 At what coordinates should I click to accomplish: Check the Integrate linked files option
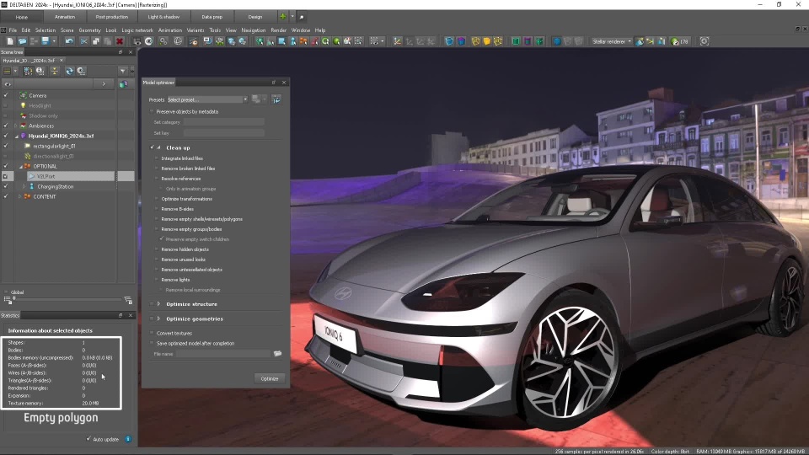157,158
